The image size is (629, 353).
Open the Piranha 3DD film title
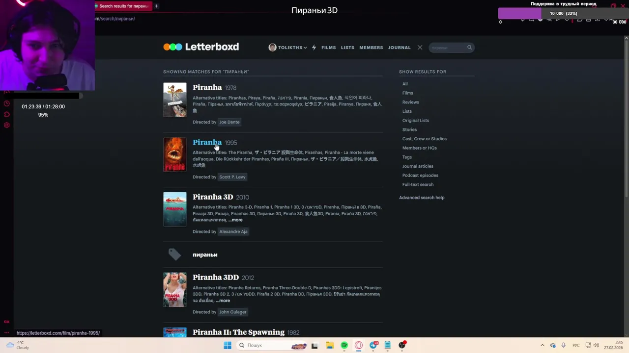click(216, 277)
